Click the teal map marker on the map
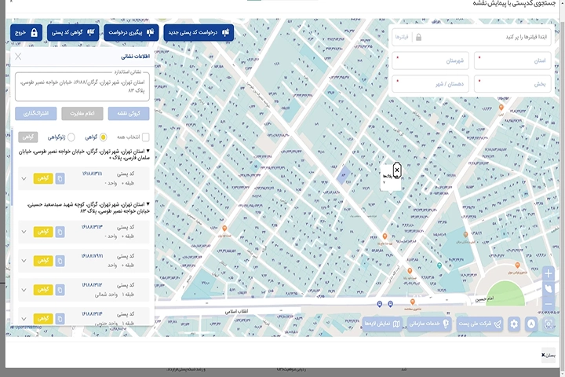This screenshot has width=565, height=377. [439, 265]
